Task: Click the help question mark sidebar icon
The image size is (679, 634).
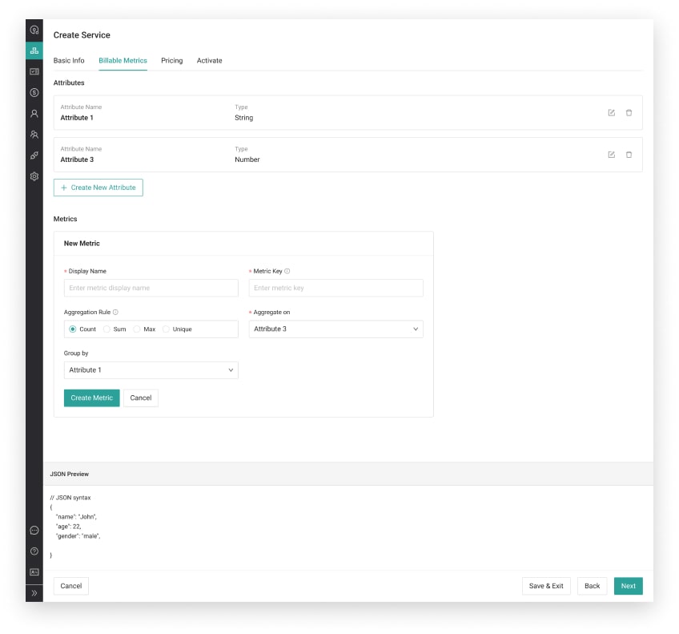Action: pyautogui.click(x=34, y=551)
